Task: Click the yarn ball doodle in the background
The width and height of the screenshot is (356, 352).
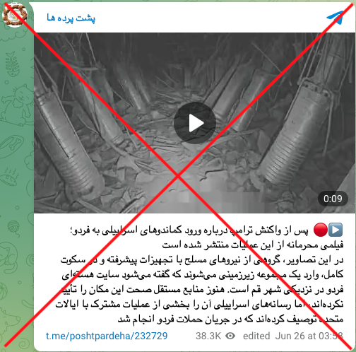Action: [13, 228]
